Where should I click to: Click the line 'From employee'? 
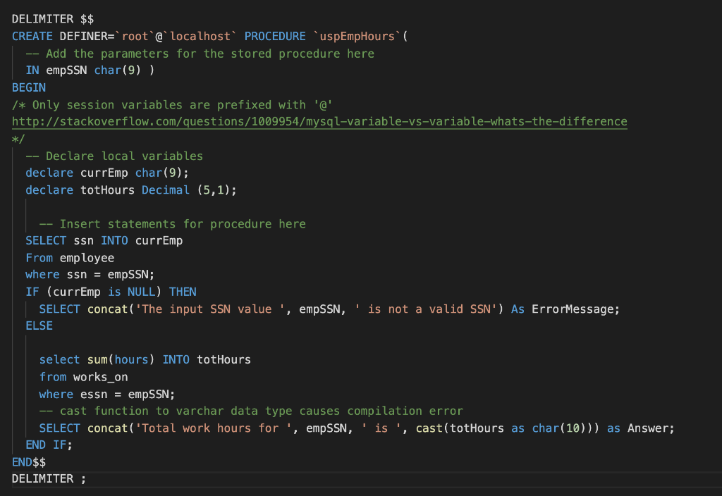70,258
